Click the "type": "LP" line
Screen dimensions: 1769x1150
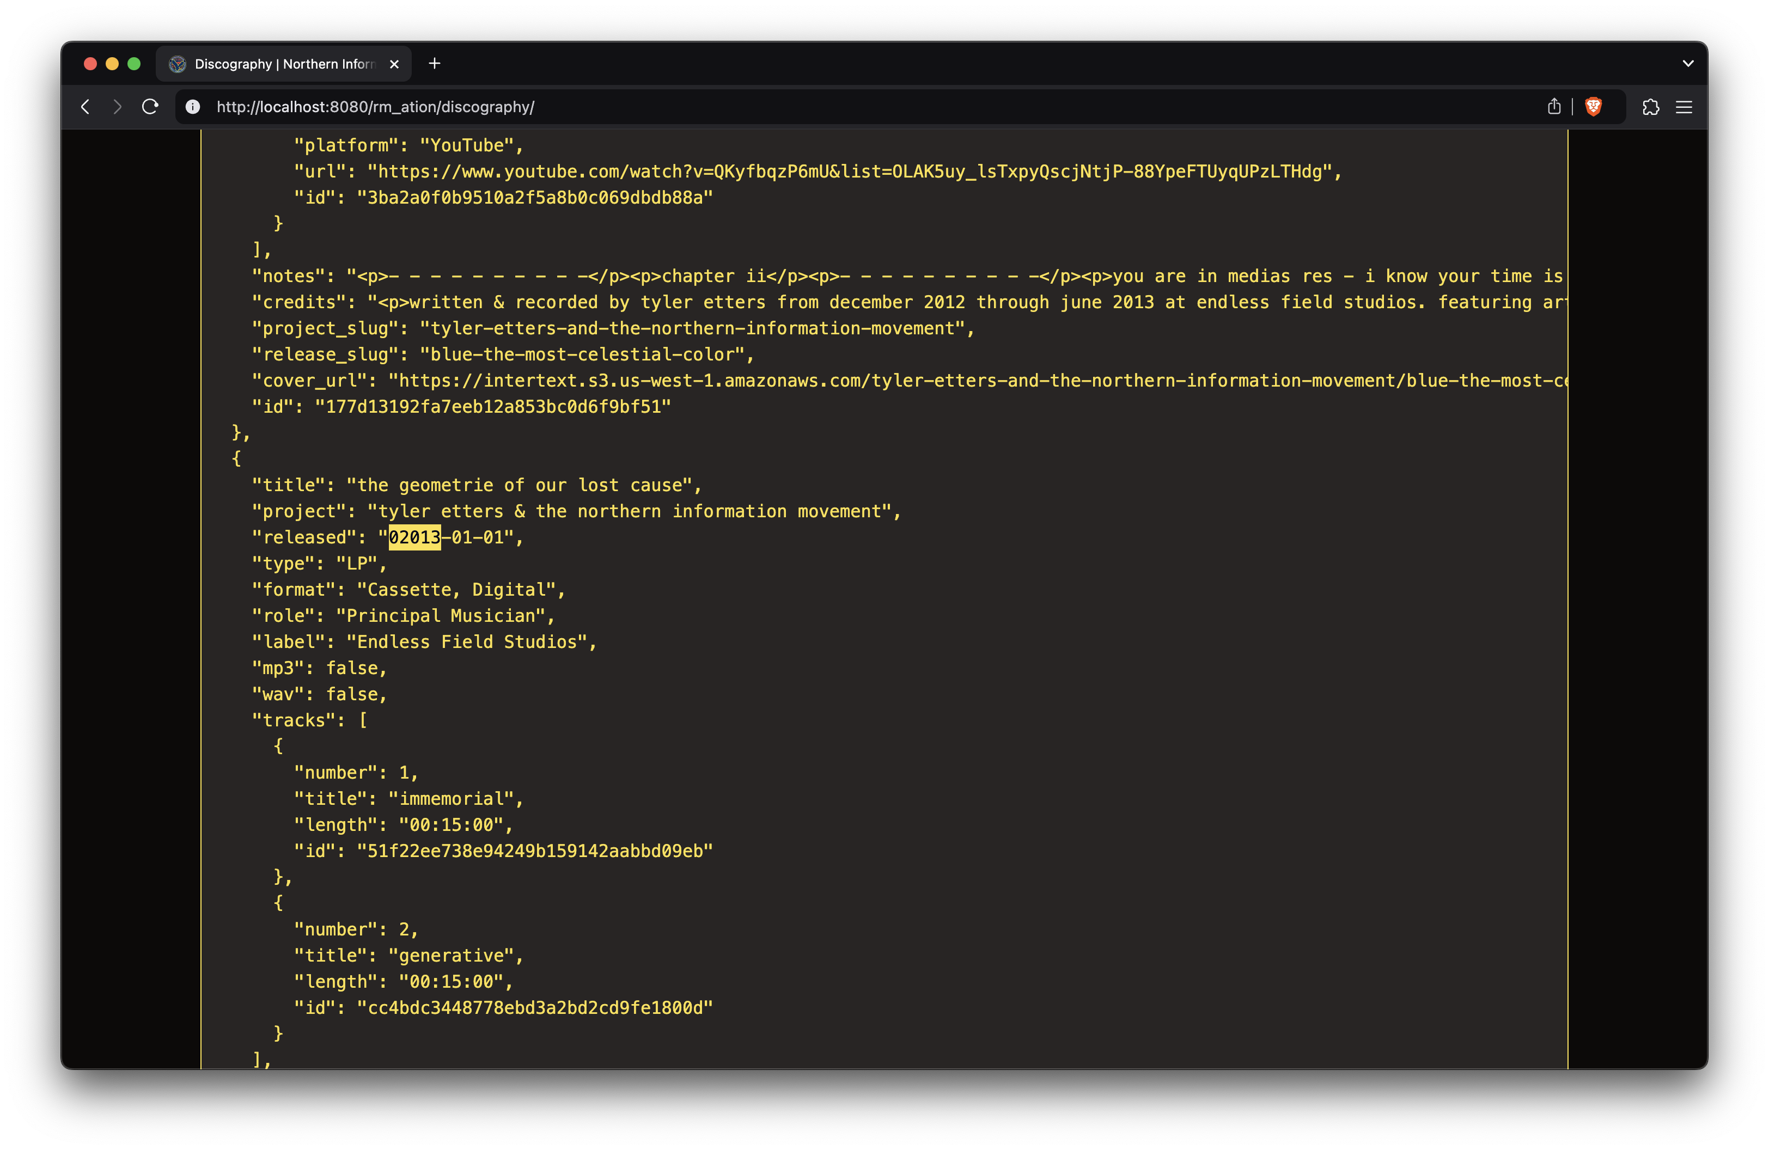click(319, 563)
